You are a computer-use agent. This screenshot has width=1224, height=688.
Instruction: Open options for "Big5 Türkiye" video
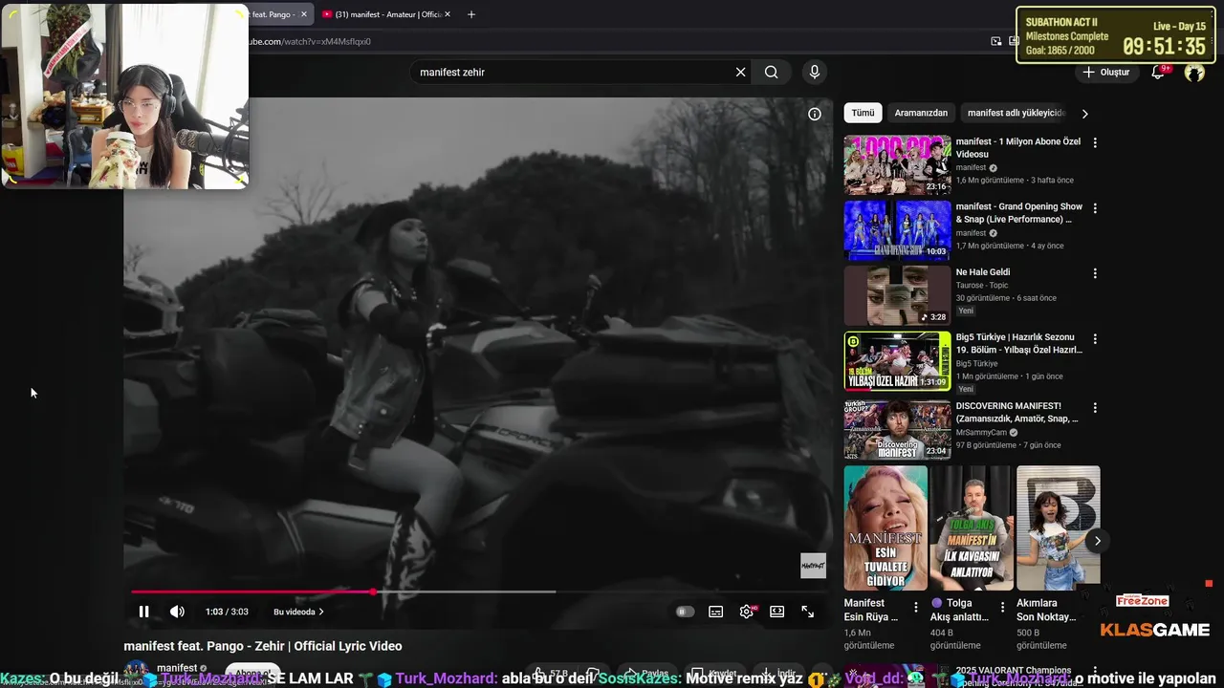pyautogui.click(x=1095, y=338)
